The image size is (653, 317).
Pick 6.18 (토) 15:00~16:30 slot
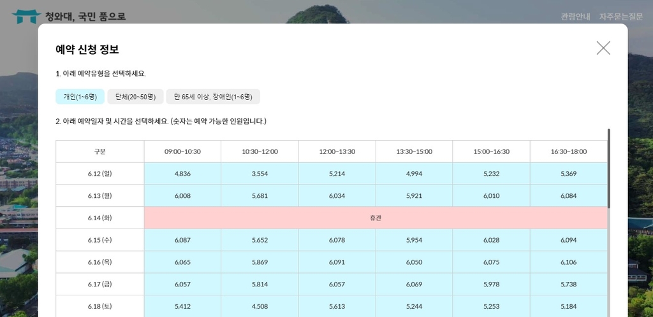[491, 306]
